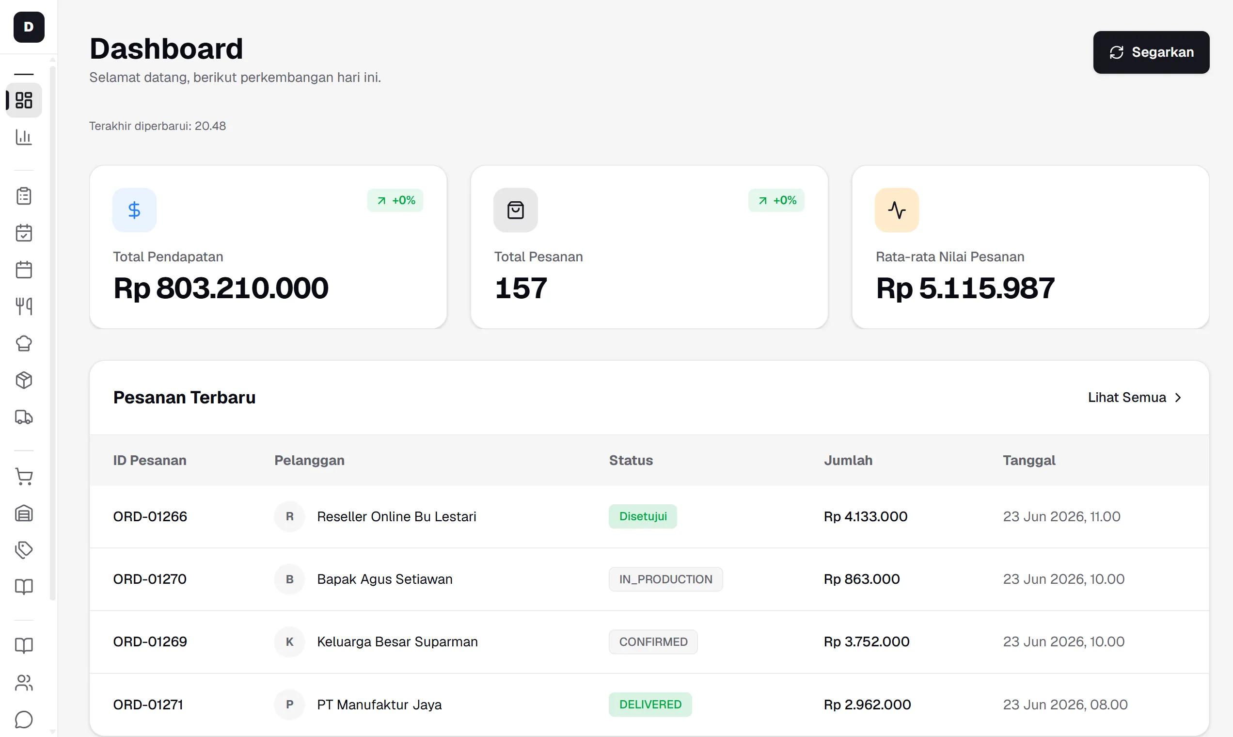This screenshot has width=1233, height=737.
Task: Click the IN_PRODUCTION status badge
Action: (x=665, y=579)
